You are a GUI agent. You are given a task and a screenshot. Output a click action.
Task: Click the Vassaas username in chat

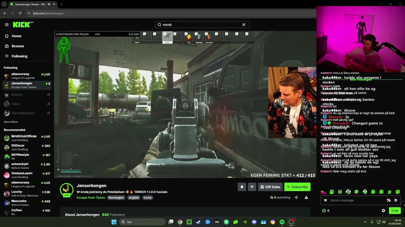[336, 117]
